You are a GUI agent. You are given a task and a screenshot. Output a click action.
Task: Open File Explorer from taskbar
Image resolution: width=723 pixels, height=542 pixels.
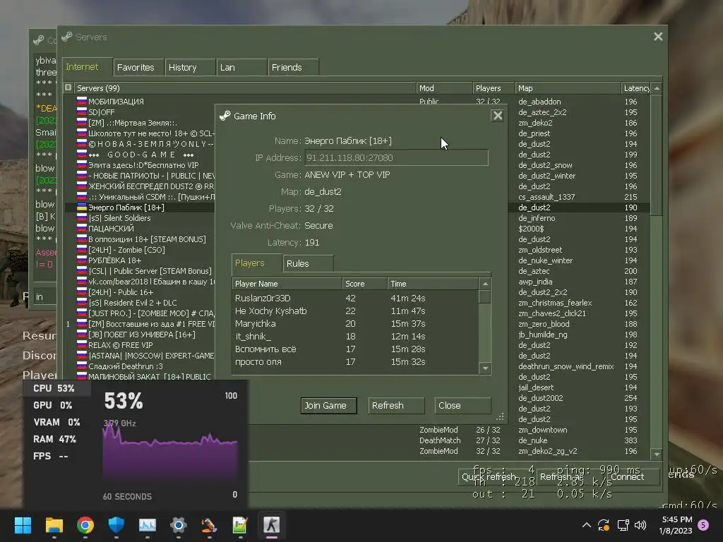54,525
